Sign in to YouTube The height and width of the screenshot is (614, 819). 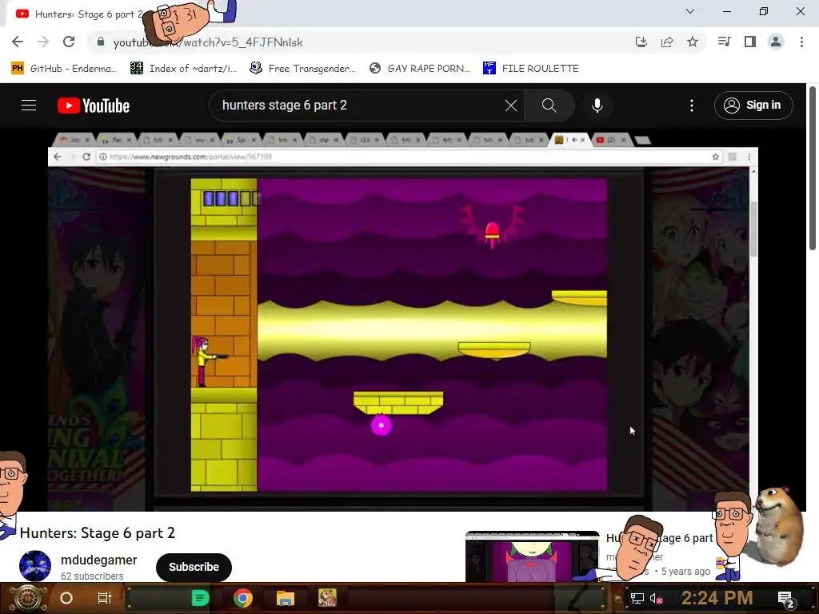(753, 106)
